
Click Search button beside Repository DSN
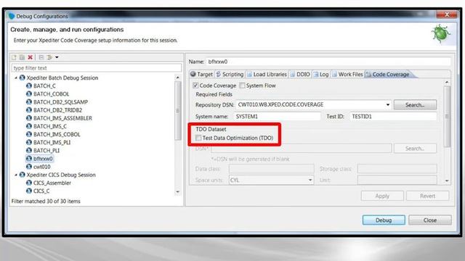(415, 104)
